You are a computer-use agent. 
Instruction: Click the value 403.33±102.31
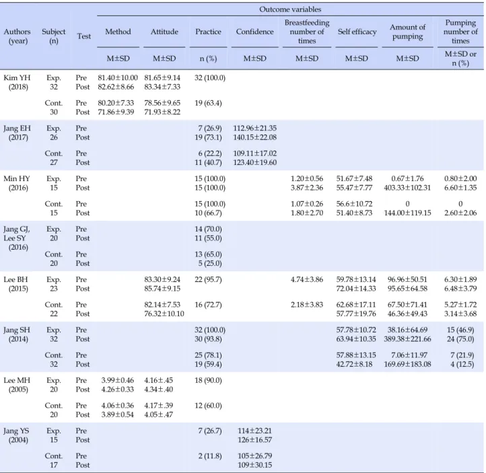(x=407, y=188)
